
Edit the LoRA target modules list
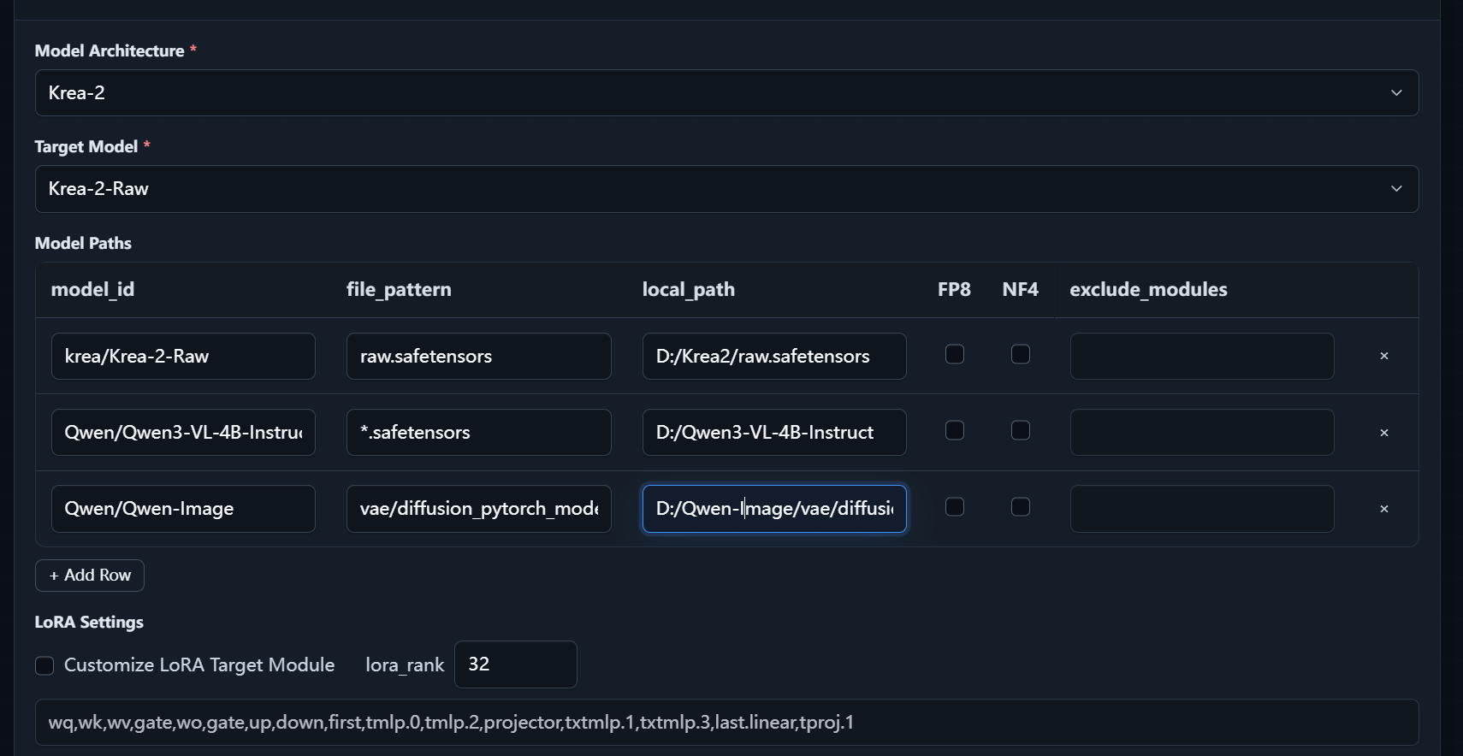pos(726,723)
